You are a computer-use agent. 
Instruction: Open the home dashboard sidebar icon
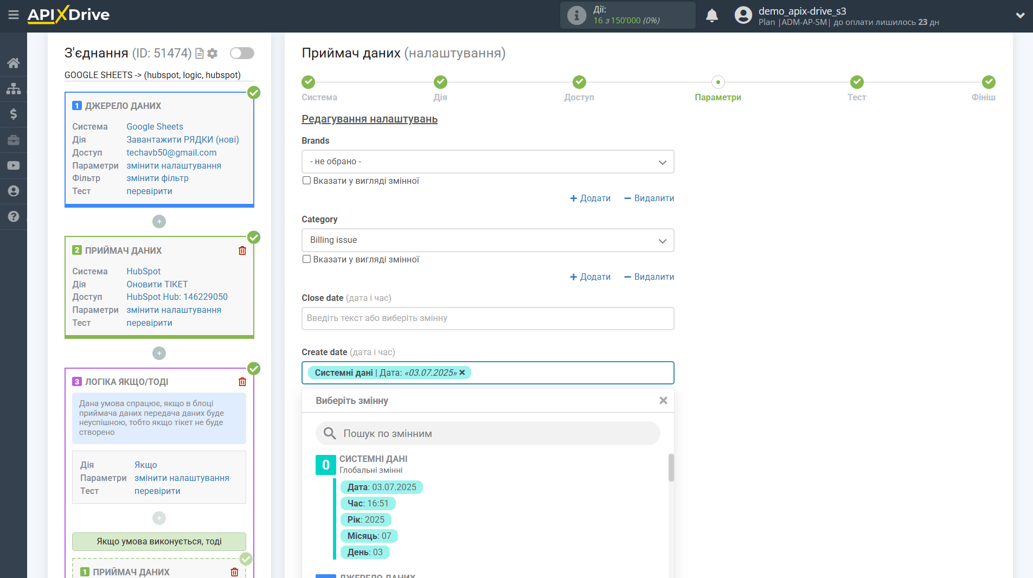(14, 63)
